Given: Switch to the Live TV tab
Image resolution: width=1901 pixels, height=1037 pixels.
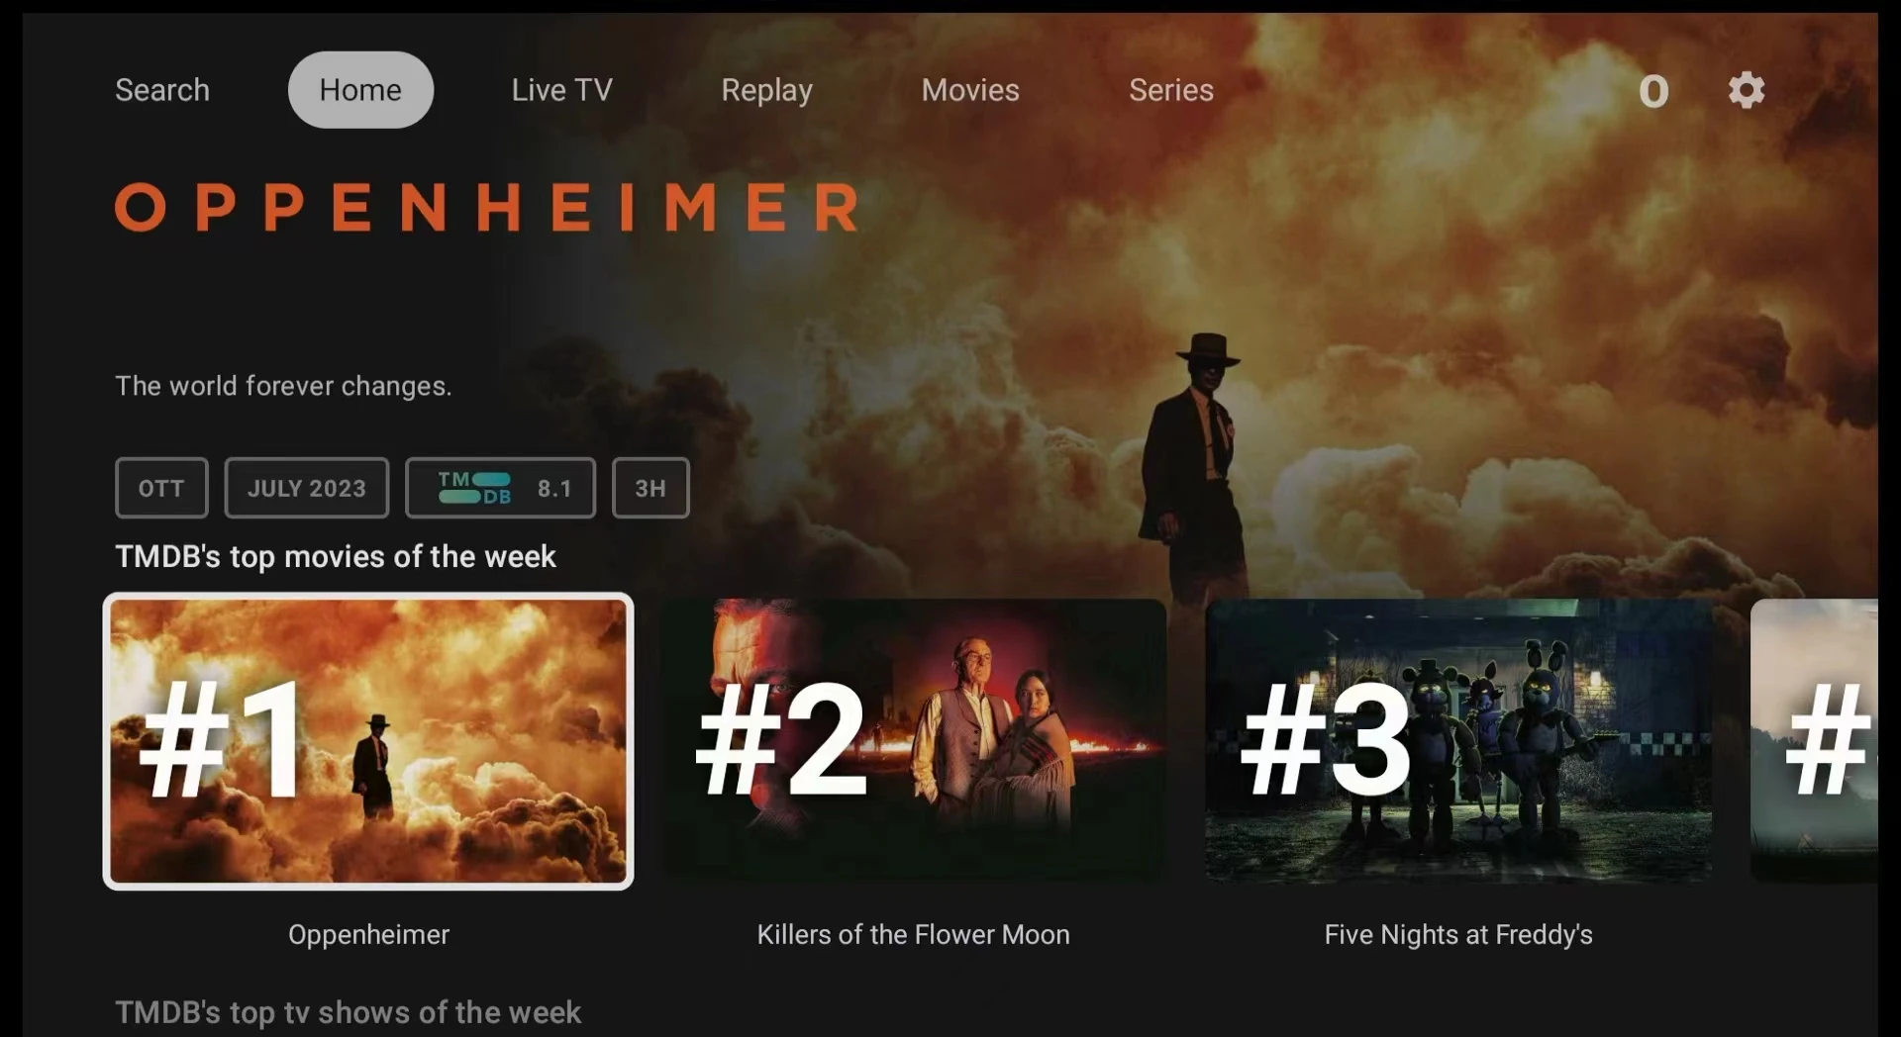Looking at the screenshot, I should click(x=561, y=90).
